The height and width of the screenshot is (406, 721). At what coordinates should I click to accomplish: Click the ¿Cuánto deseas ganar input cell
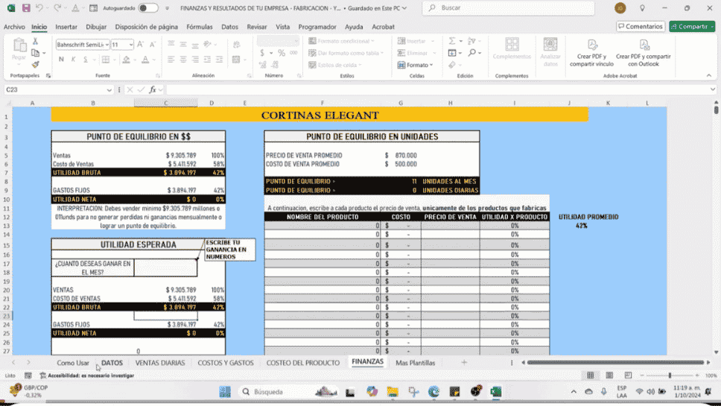(x=165, y=267)
